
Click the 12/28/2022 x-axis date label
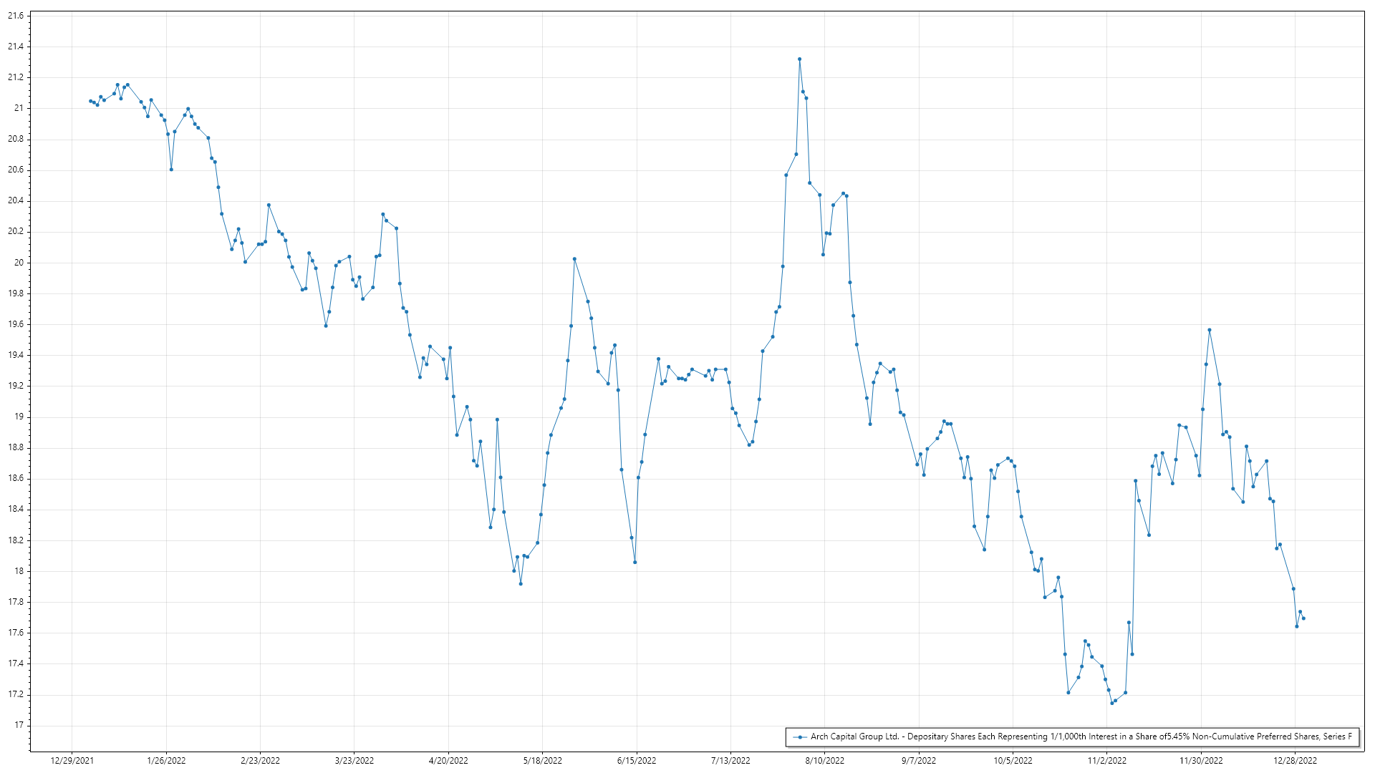tap(1295, 760)
